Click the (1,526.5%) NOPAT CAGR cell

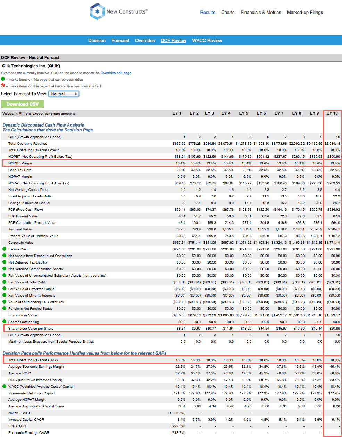click(177, 413)
